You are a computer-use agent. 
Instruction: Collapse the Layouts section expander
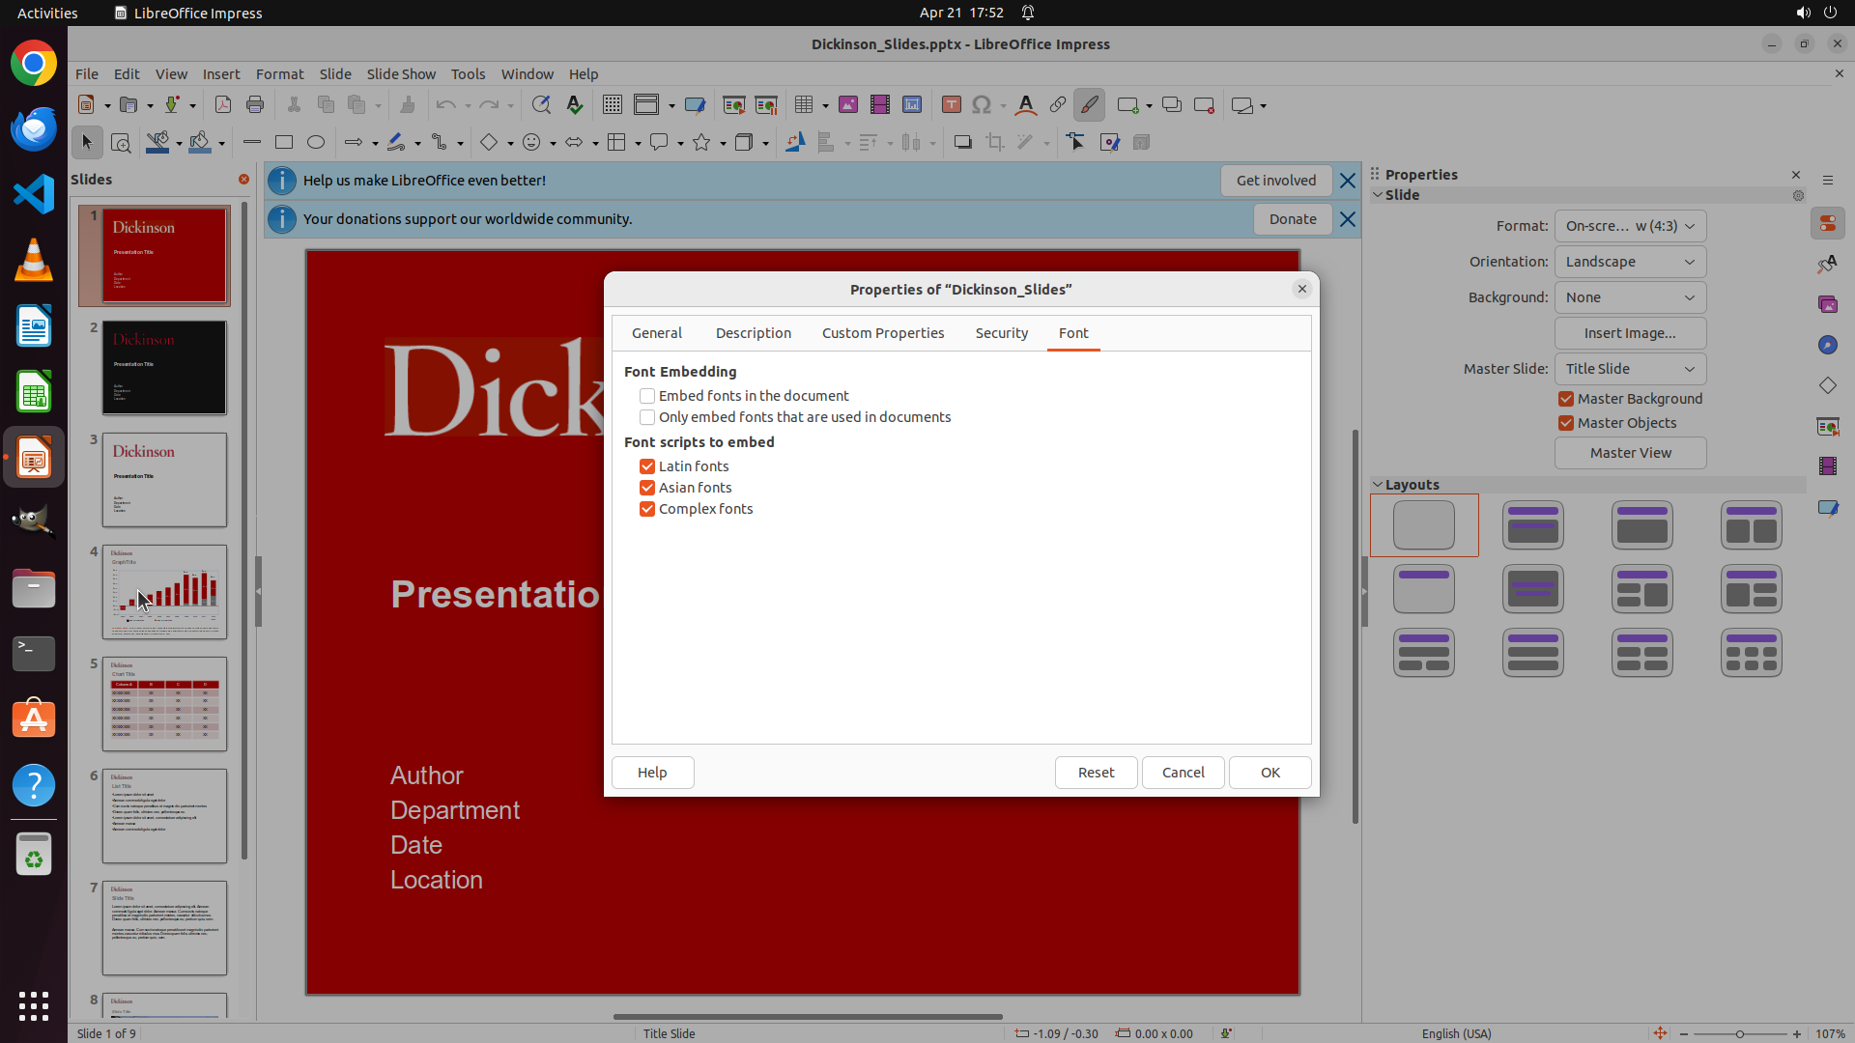[1378, 485]
